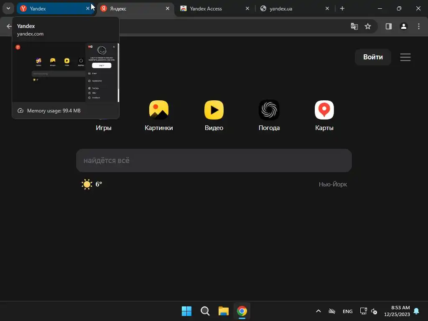This screenshot has height=321, width=428.
Task: Click the ENG language indicator
Action: tap(347, 311)
